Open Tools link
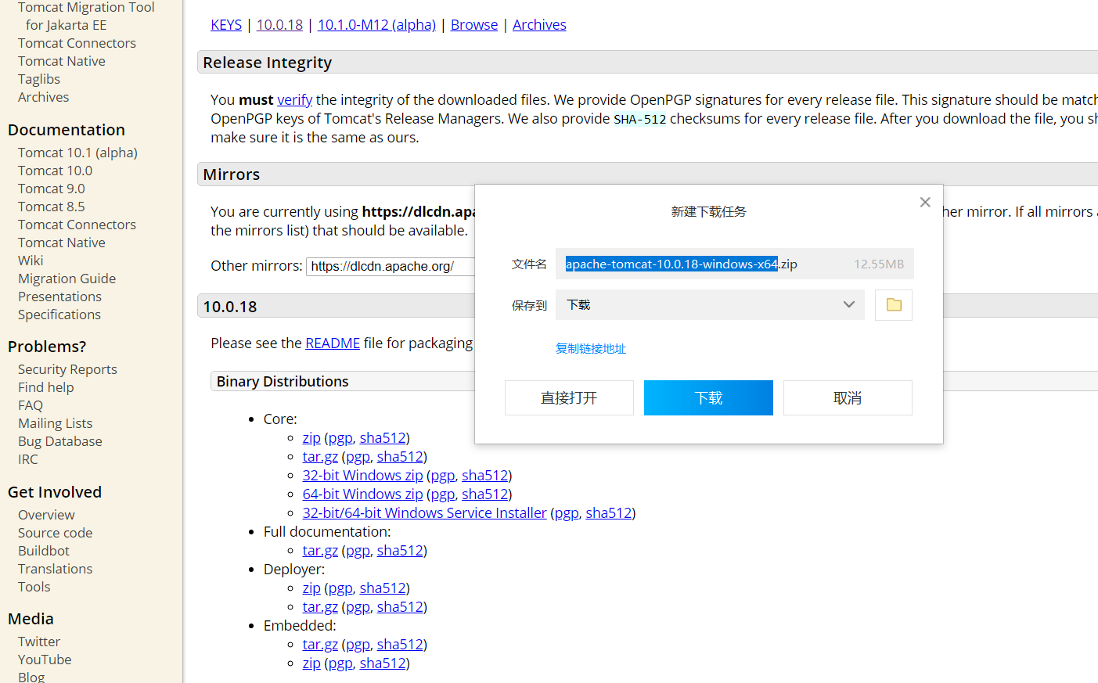 34,587
